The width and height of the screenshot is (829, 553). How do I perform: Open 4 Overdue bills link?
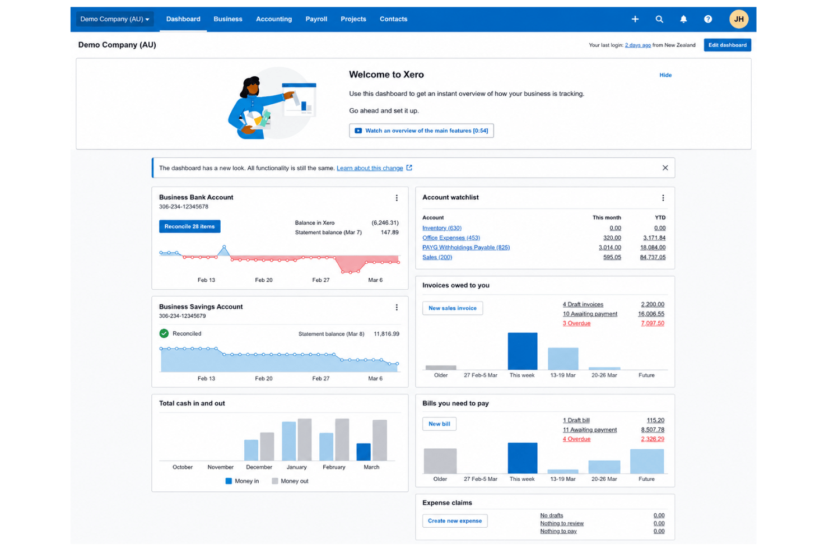coord(576,439)
